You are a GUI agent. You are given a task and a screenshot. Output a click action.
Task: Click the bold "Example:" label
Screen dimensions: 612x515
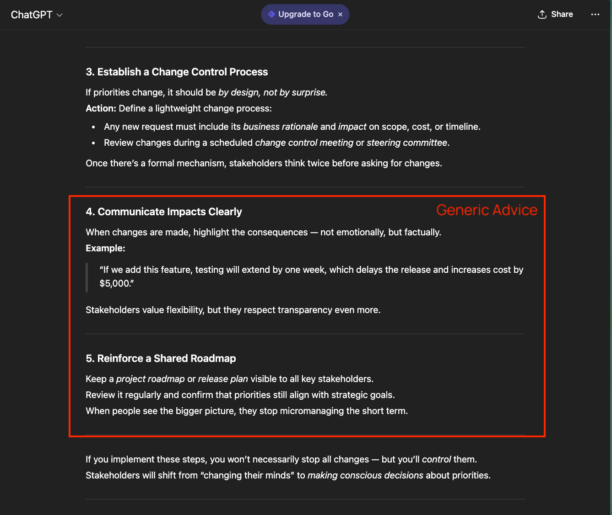(x=105, y=248)
